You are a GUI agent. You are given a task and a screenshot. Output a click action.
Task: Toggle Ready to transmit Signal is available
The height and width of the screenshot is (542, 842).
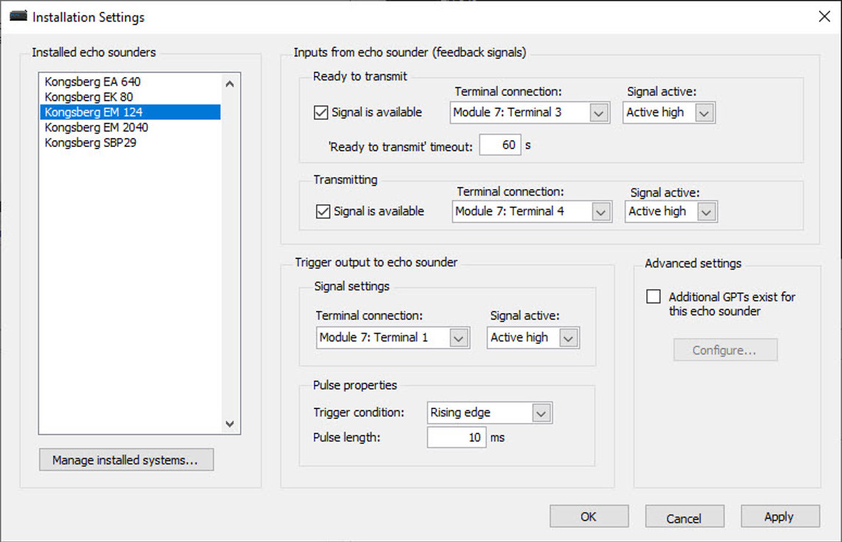coord(321,113)
